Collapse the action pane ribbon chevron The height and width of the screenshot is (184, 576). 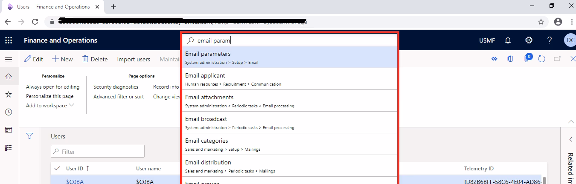(x=571, y=122)
